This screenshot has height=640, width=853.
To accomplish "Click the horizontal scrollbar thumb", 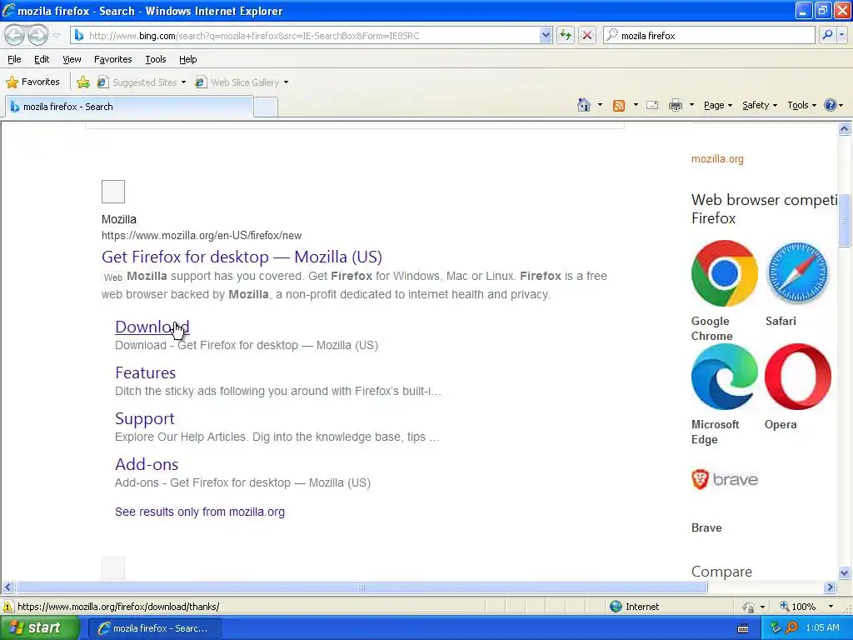I will tap(362, 587).
